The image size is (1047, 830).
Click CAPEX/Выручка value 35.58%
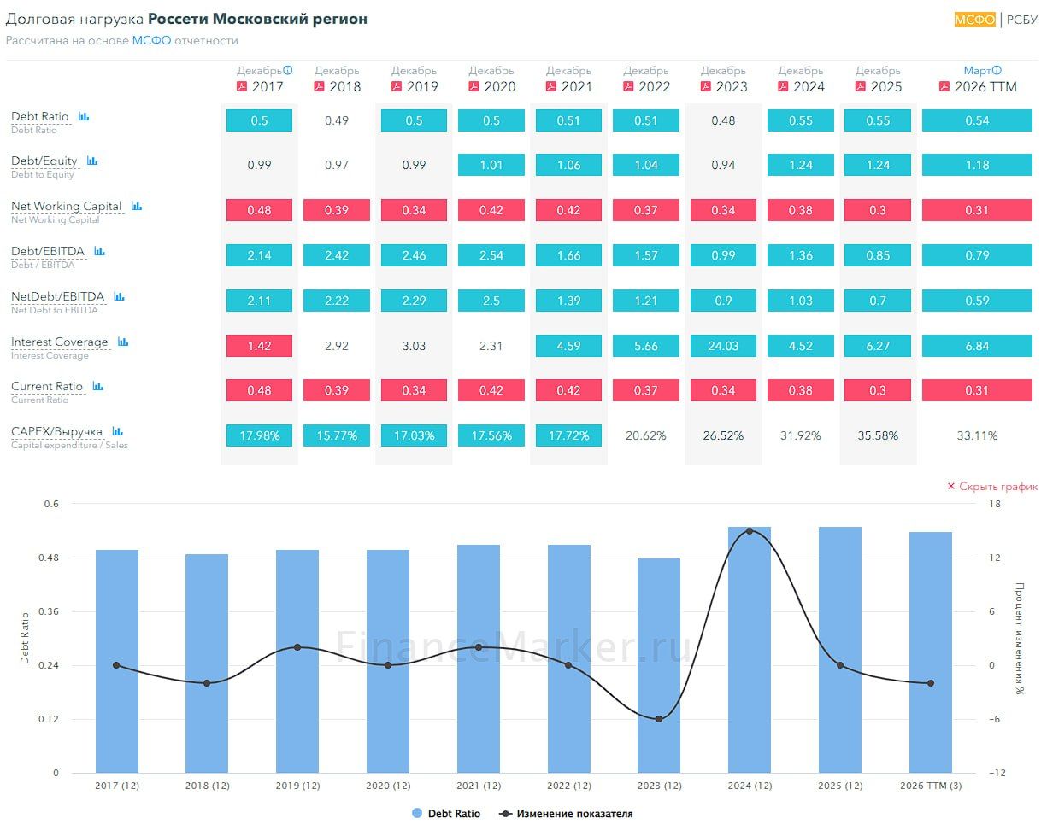point(878,435)
